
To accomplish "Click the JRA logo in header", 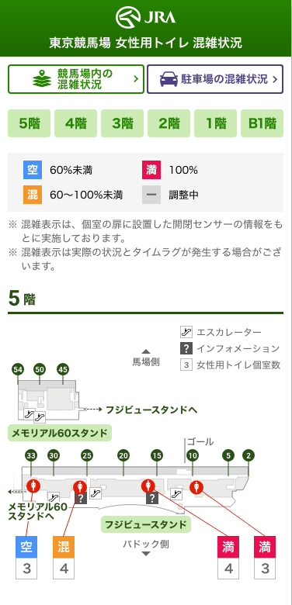I will [146, 16].
